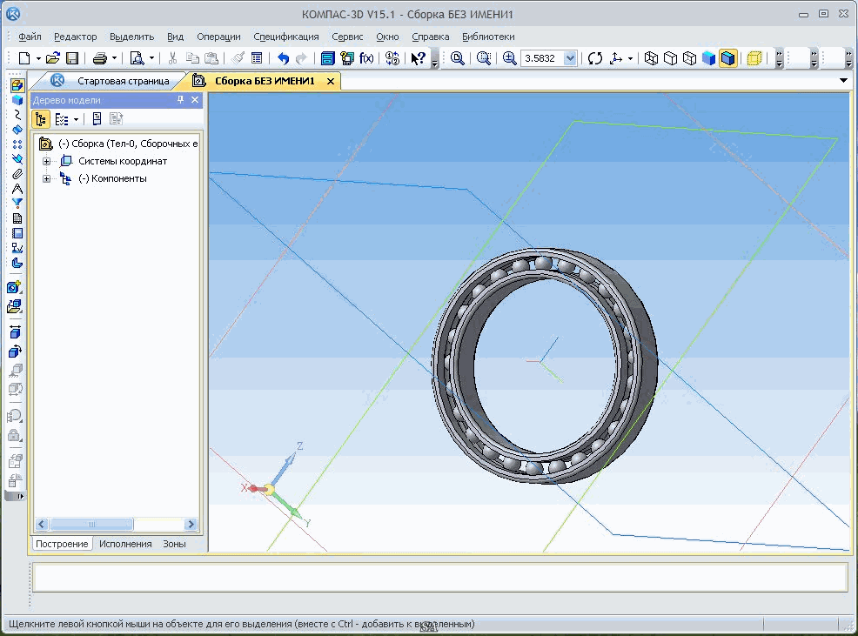Viewport: 858px width, 636px height.
Task: Expand the Системы координат tree node
Action: (x=47, y=162)
